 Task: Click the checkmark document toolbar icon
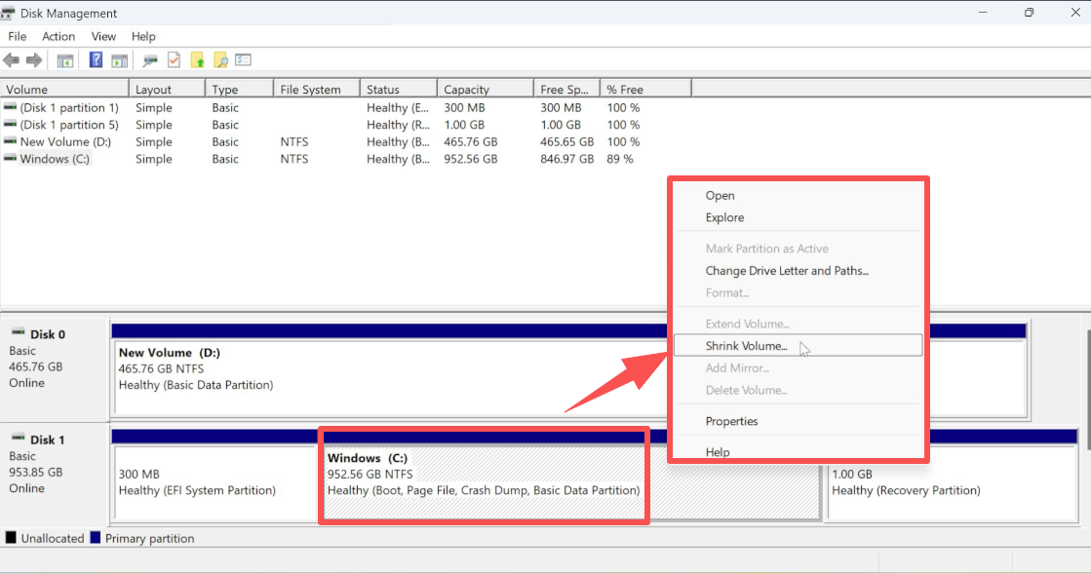point(174,60)
